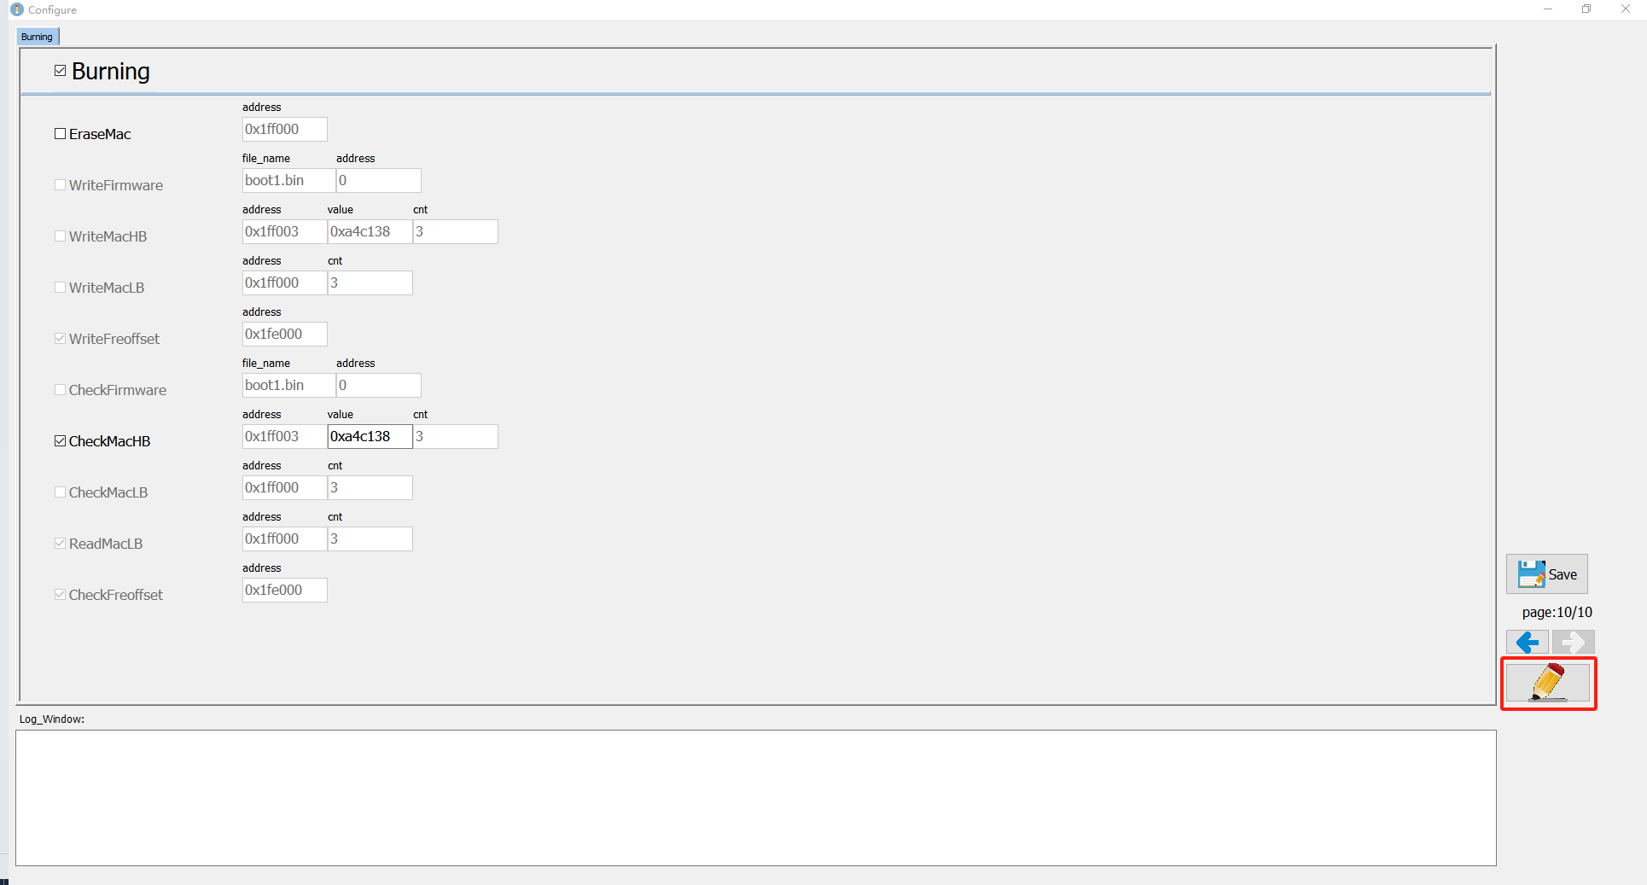Toggle the ReadMacLB checkbox
The height and width of the screenshot is (885, 1647).
pyautogui.click(x=61, y=544)
